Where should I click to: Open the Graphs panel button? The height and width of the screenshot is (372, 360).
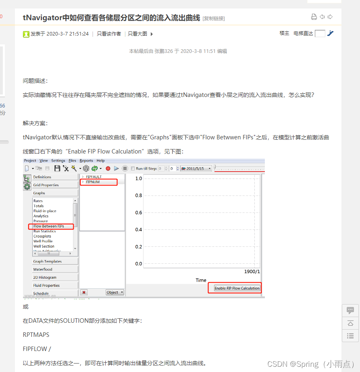[x=55, y=193]
